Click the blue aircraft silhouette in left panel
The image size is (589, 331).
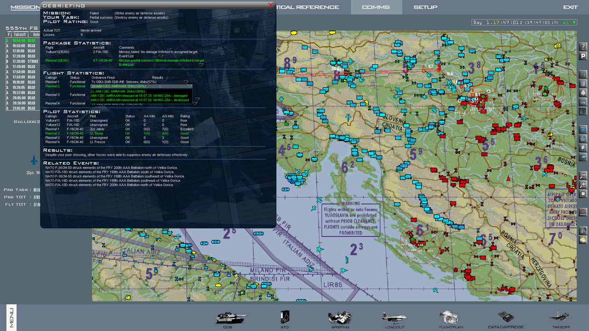point(34,160)
